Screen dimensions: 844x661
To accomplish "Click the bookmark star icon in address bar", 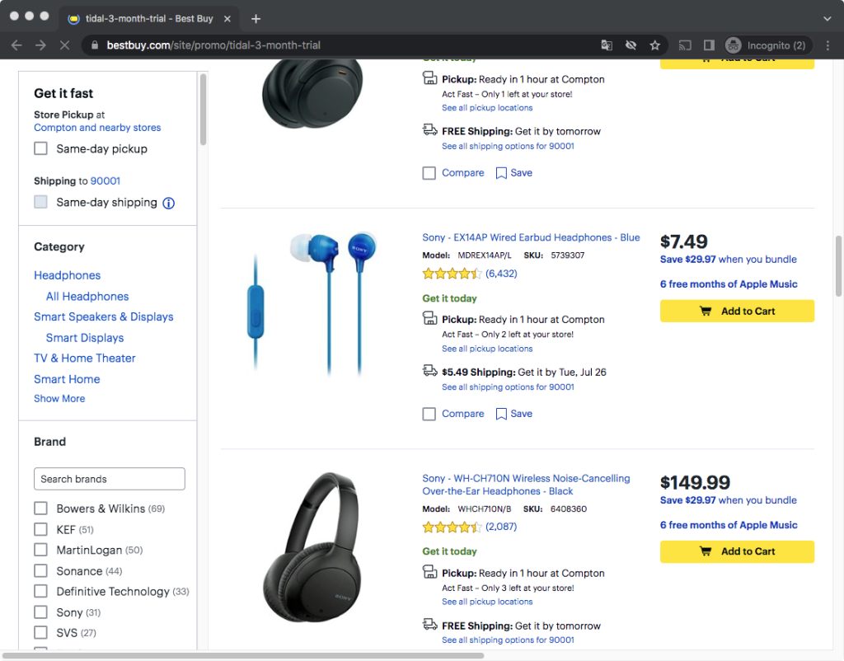I will [x=654, y=45].
